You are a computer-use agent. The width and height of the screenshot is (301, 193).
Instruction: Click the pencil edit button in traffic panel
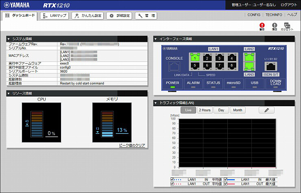(266, 110)
